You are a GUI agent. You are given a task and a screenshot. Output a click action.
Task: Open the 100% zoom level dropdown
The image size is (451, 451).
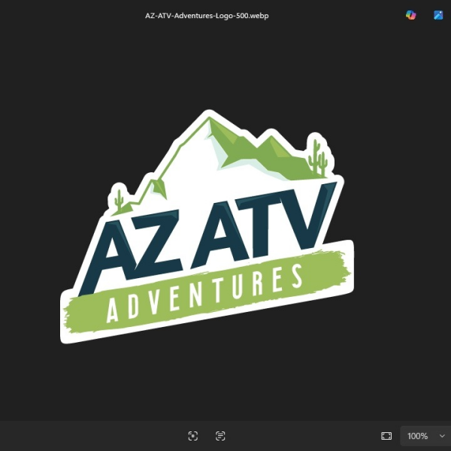pyautogui.click(x=425, y=436)
